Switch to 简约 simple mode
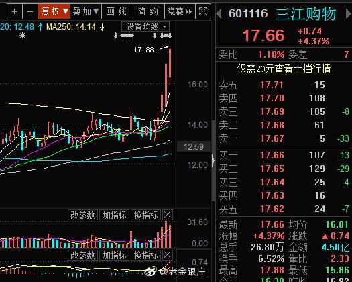Image resolution: width=352 pixels, height=282 pixels. pos(149,11)
